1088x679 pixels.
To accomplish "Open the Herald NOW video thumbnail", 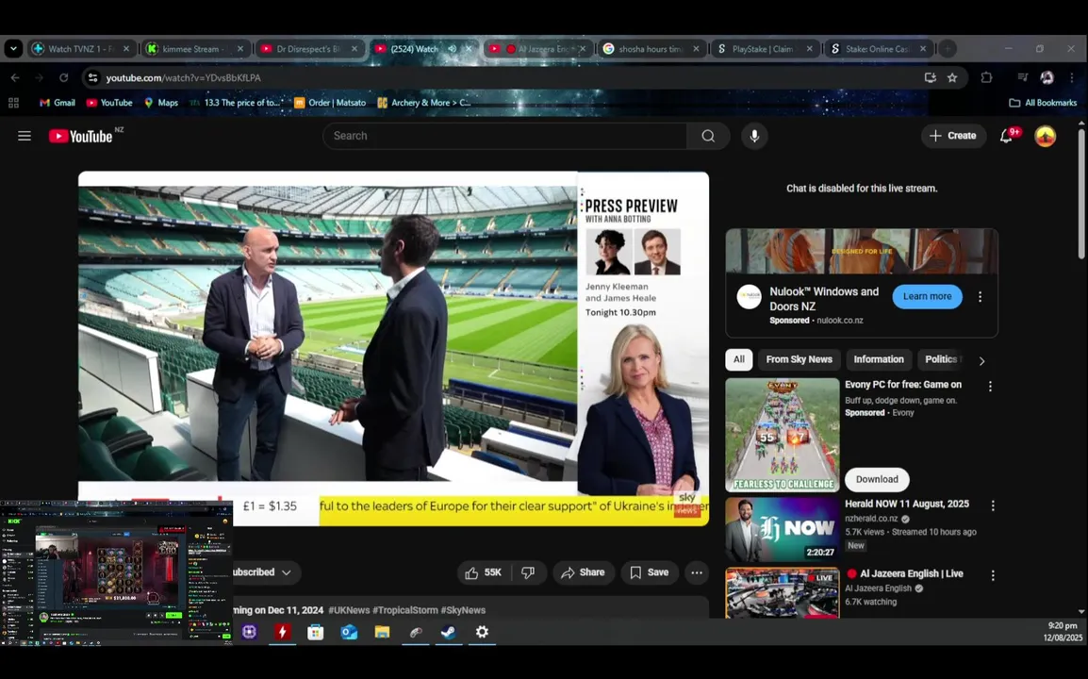I will click(x=782, y=529).
